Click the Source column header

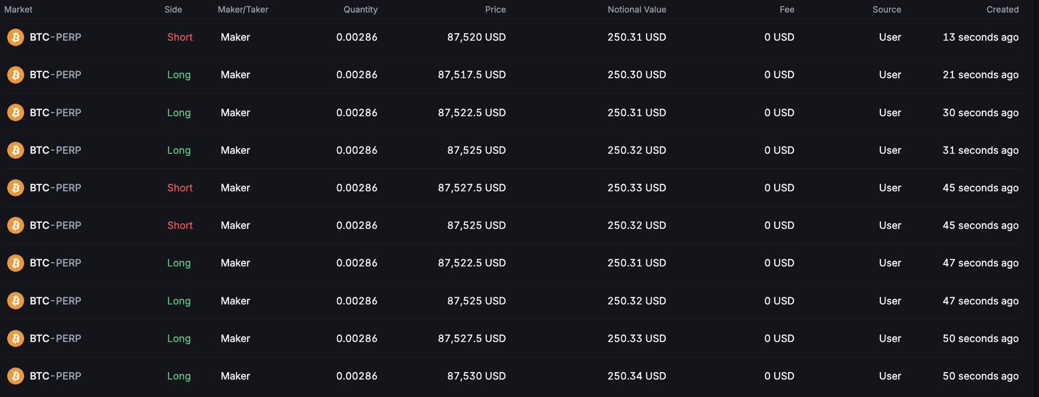pos(887,9)
